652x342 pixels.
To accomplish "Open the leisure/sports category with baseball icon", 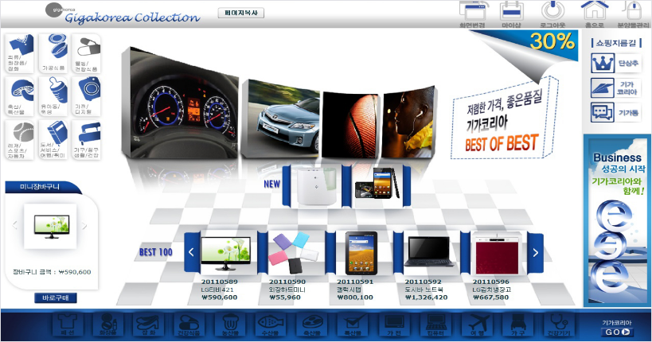I will click(x=20, y=140).
